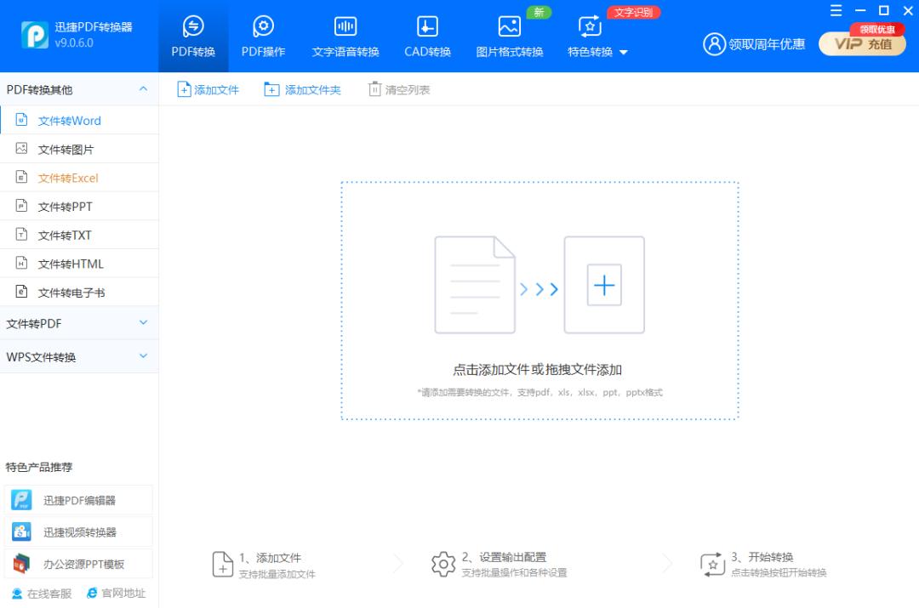Open 办公资源PPT模板
This screenshot has height=608, width=919.
[80, 563]
